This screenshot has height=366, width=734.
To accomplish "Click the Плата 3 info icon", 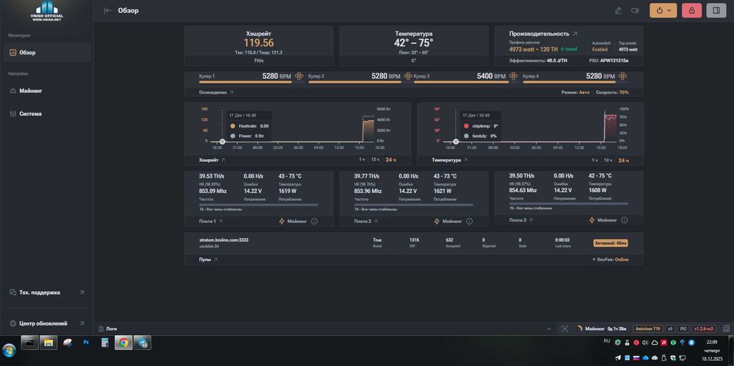I will (x=625, y=220).
